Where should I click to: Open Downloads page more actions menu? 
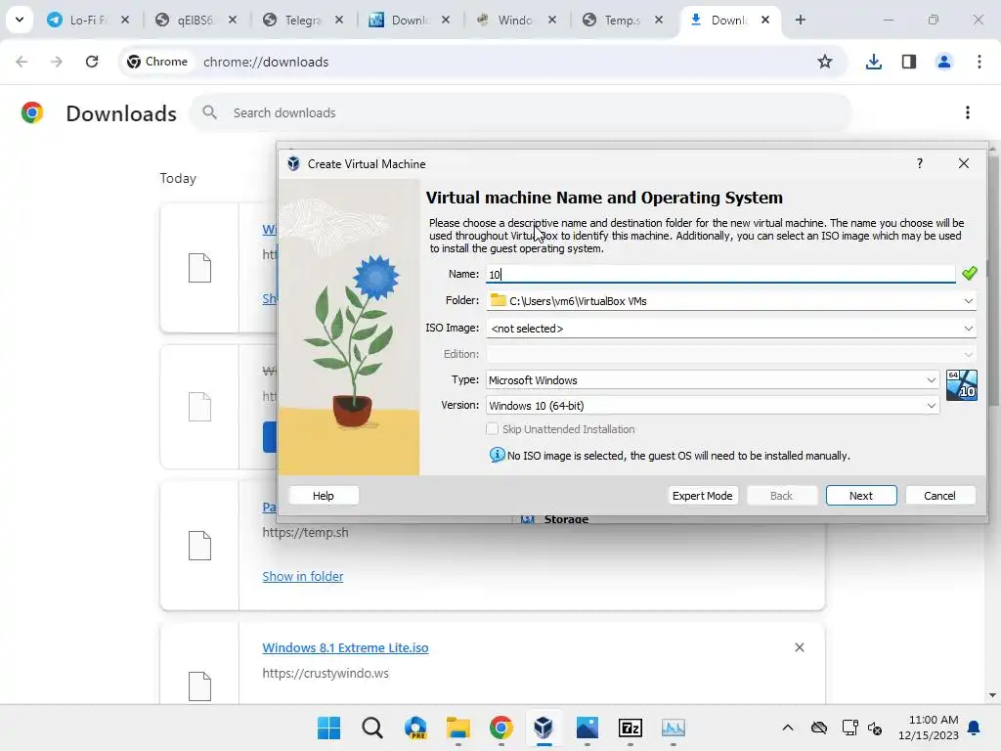968,112
